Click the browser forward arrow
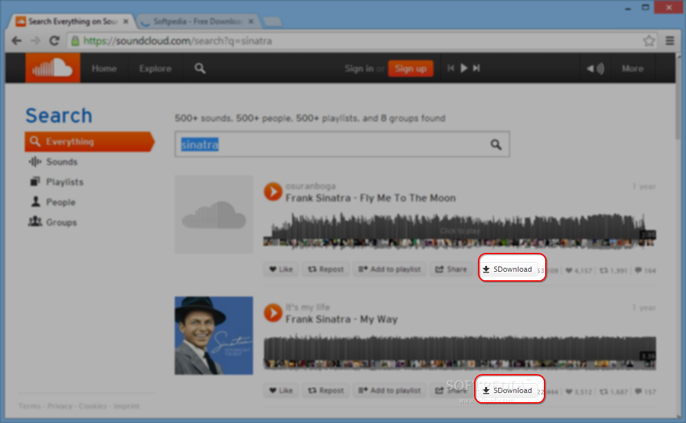This screenshot has width=686, height=423. 35,40
